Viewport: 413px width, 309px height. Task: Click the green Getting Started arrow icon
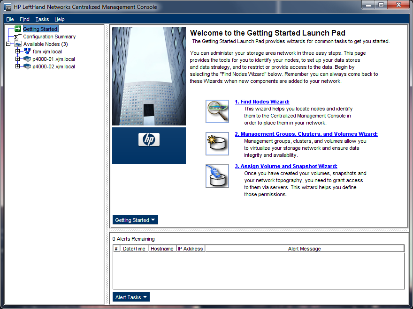(x=18, y=29)
